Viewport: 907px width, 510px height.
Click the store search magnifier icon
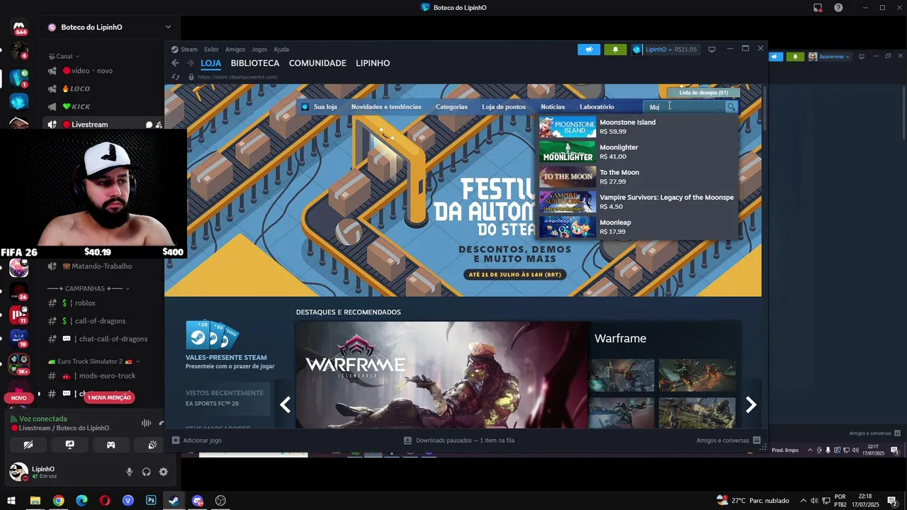click(x=731, y=107)
